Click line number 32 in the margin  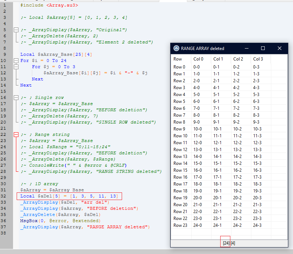click(3, 196)
